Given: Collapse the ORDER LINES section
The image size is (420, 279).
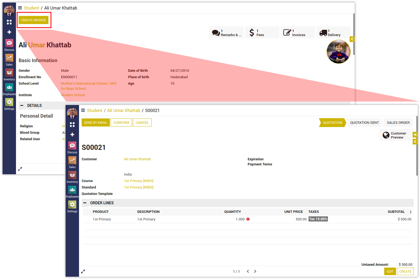Looking at the screenshot, I should click(x=85, y=203).
